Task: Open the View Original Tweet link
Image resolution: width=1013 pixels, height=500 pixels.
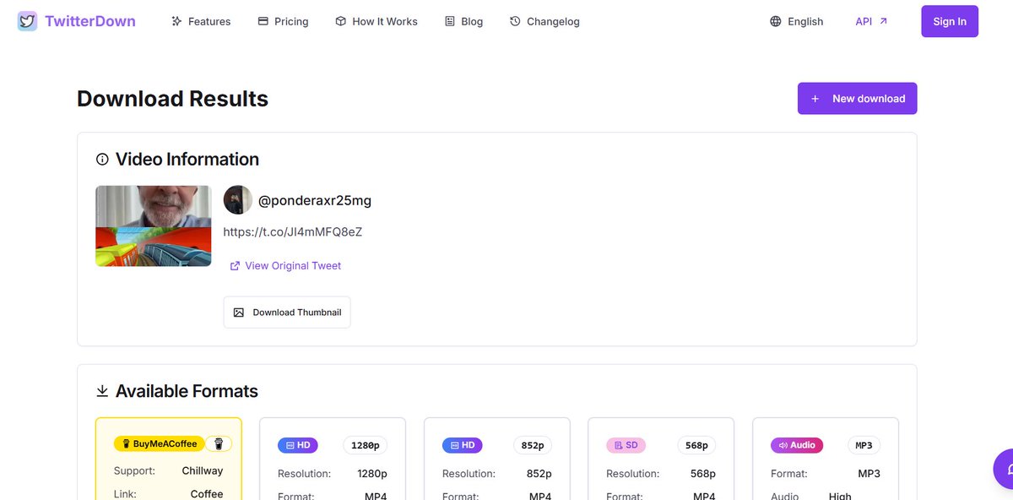Action: 285,265
